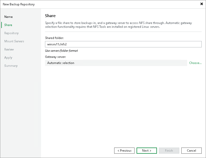Click the Finish button
This screenshot has width=206, height=158.
pyautogui.click(x=169, y=151)
